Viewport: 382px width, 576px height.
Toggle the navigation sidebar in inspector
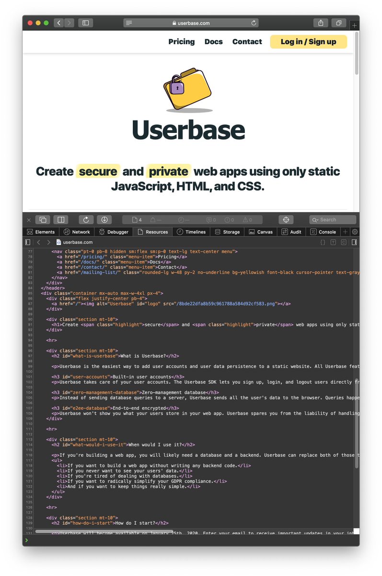pos(28,242)
